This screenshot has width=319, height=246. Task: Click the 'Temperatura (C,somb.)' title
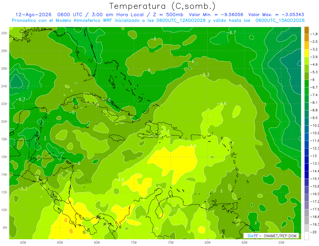[162, 6]
